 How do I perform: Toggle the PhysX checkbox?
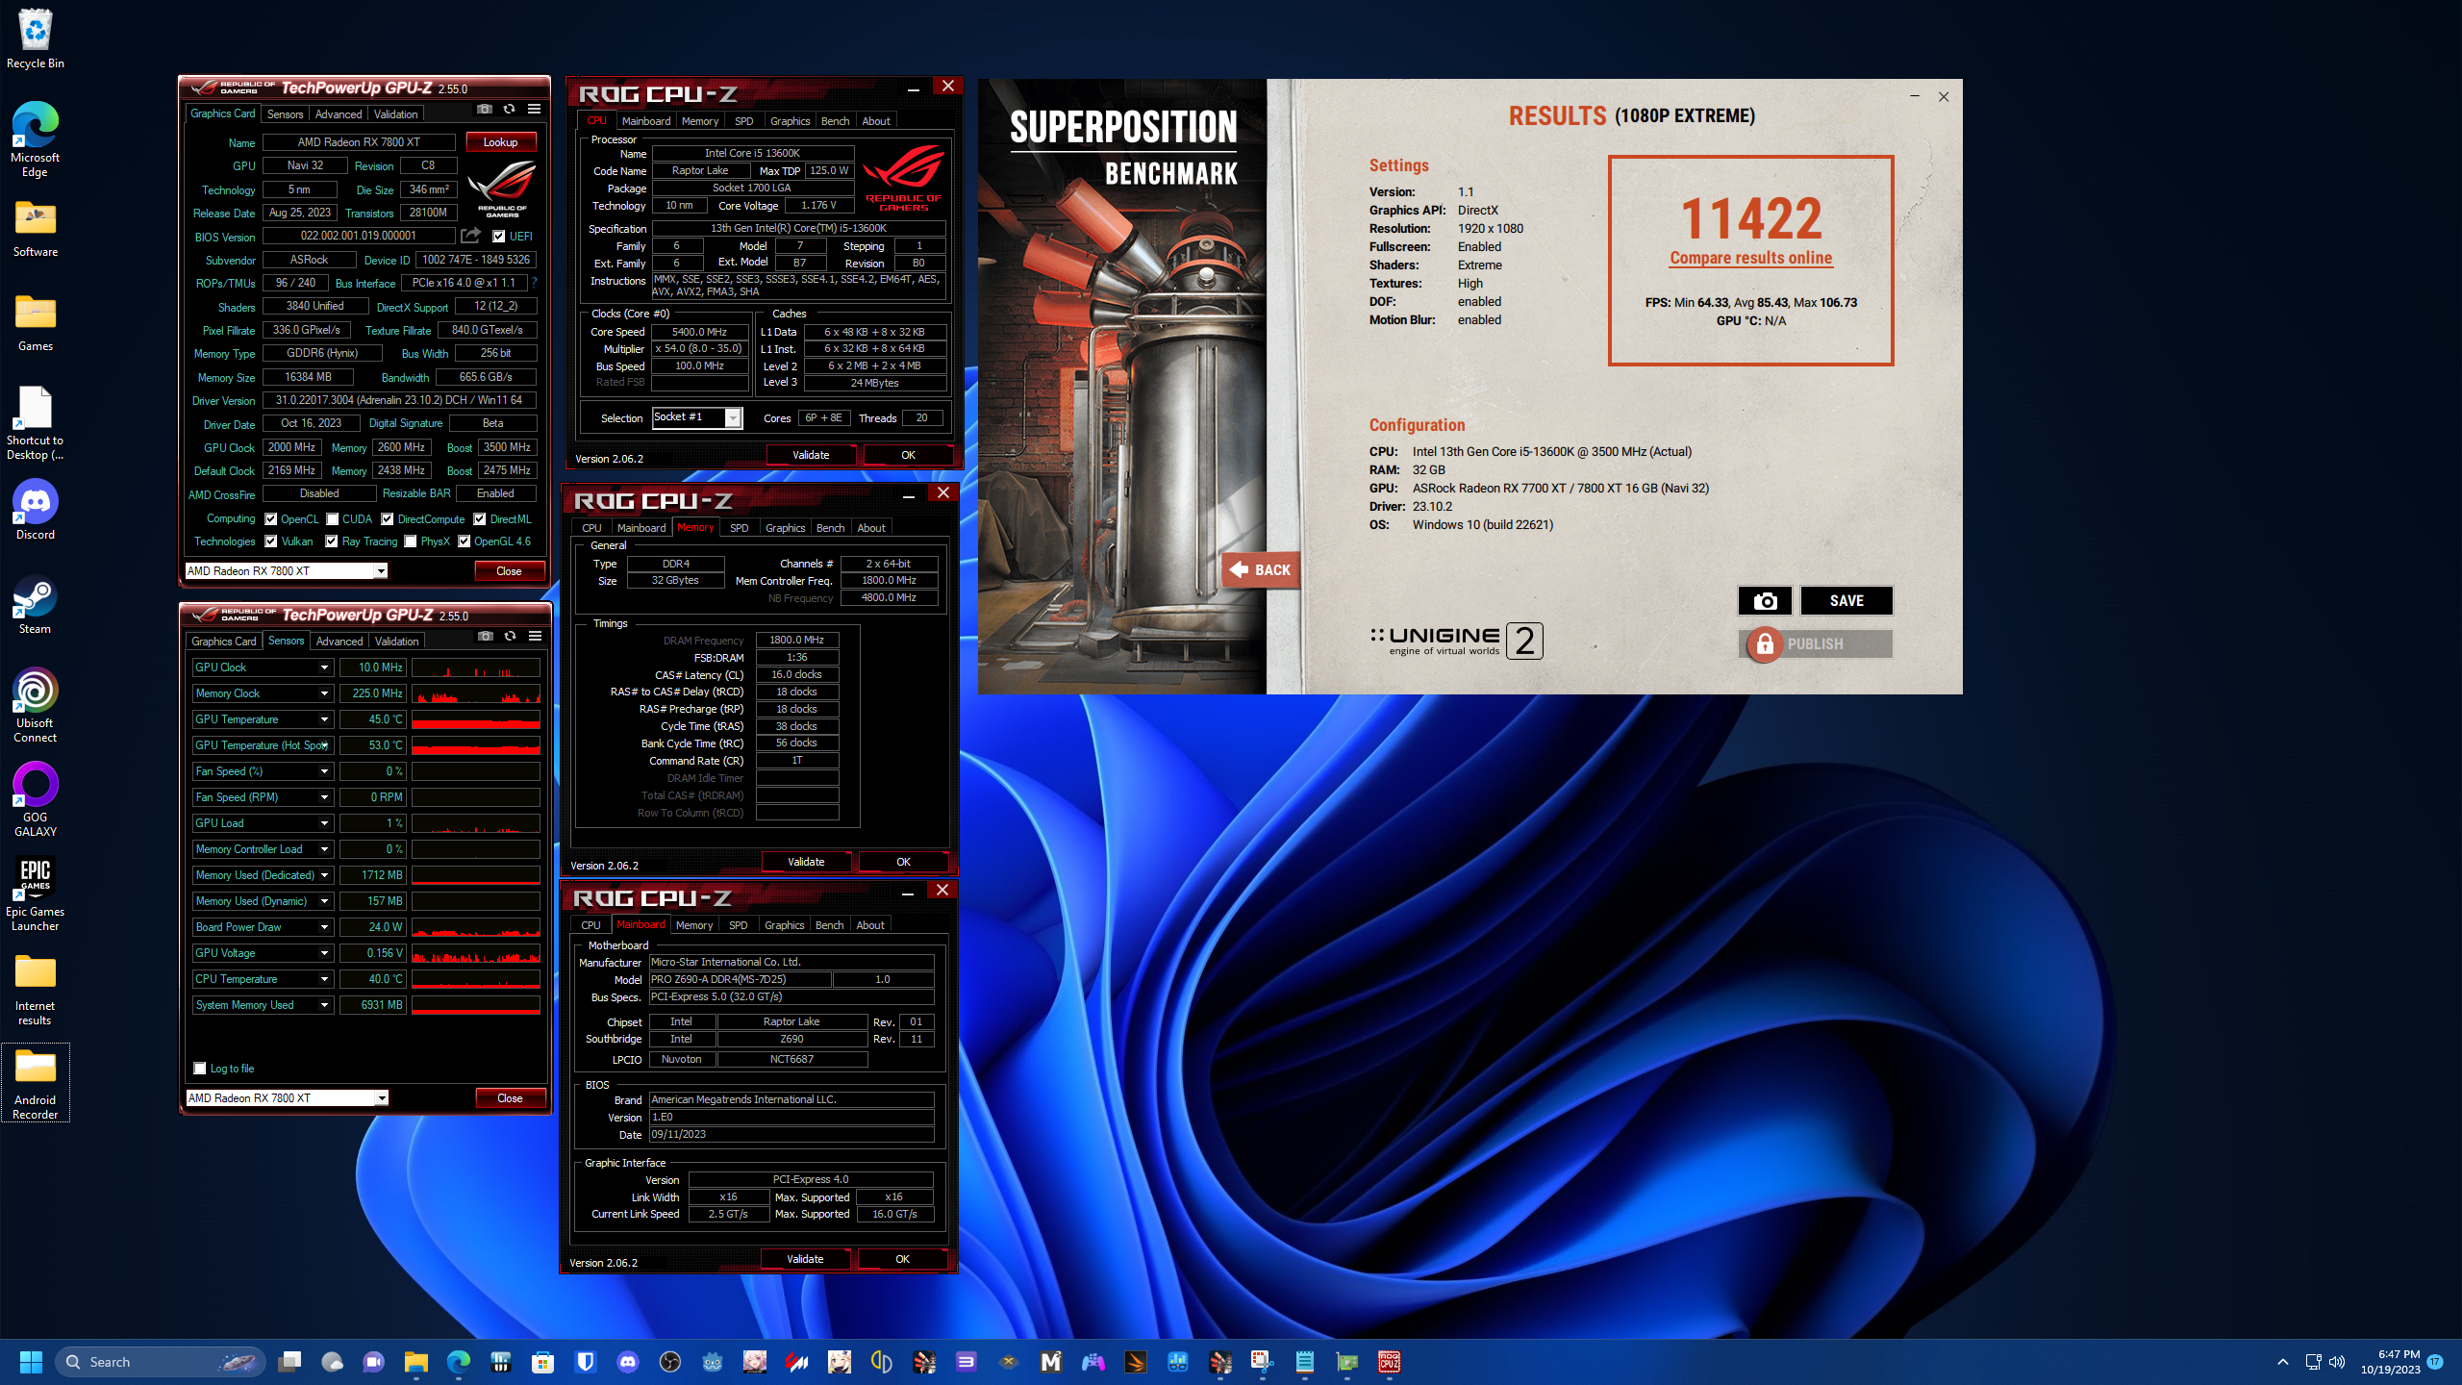[411, 541]
